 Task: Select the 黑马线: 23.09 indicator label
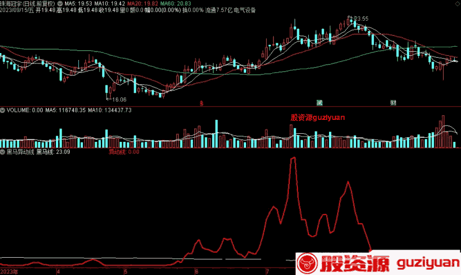point(53,152)
